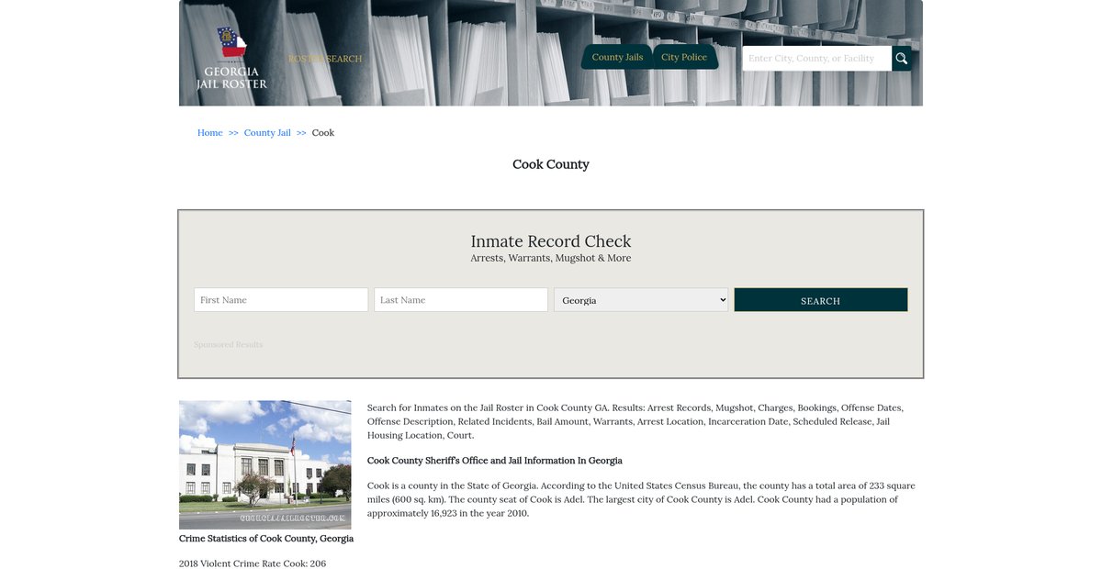Open the County Jails tab

coord(617,57)
